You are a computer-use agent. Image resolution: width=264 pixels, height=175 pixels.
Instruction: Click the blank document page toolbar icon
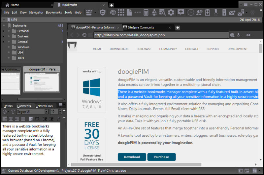pyautogui.click(x=129, y=13)
